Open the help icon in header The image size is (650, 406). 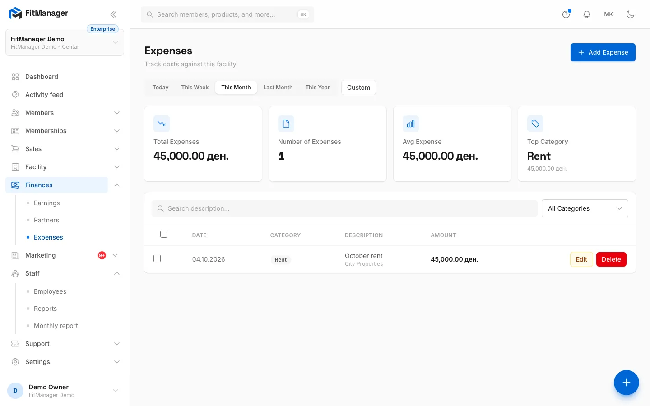[566, 14]
